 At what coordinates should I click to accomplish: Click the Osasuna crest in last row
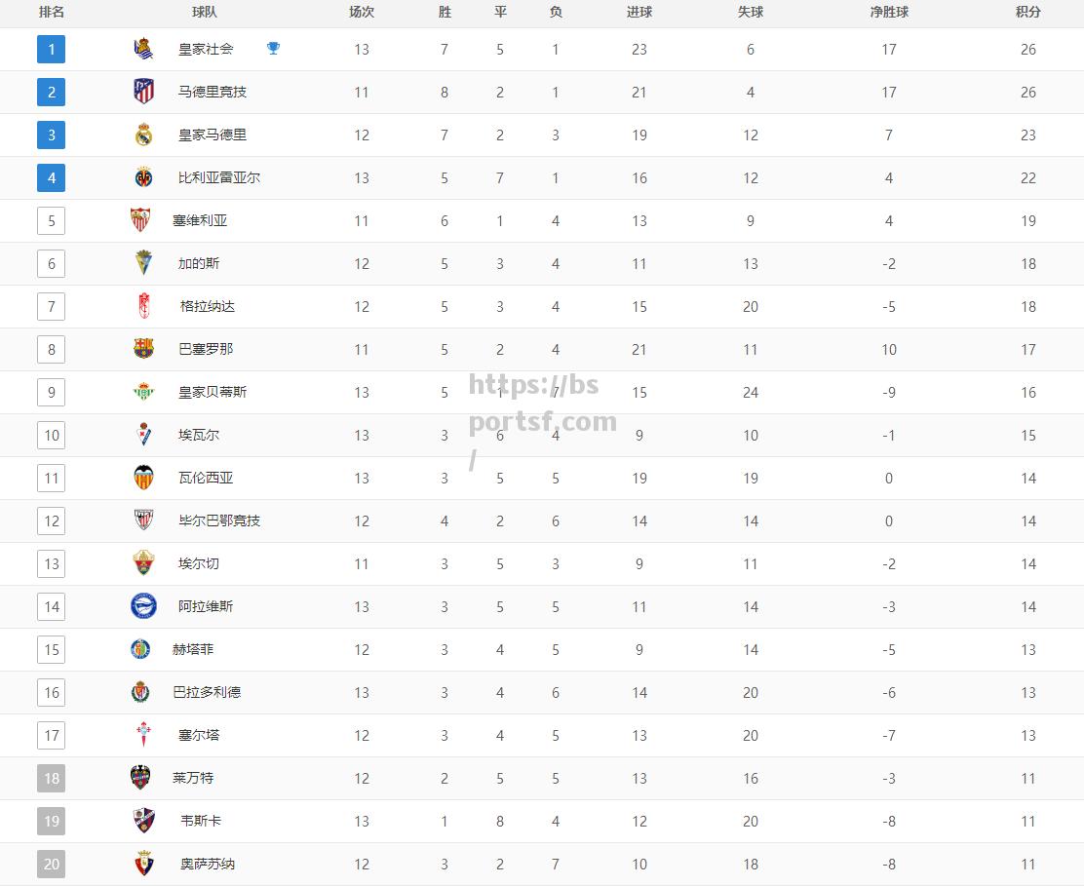143,864
